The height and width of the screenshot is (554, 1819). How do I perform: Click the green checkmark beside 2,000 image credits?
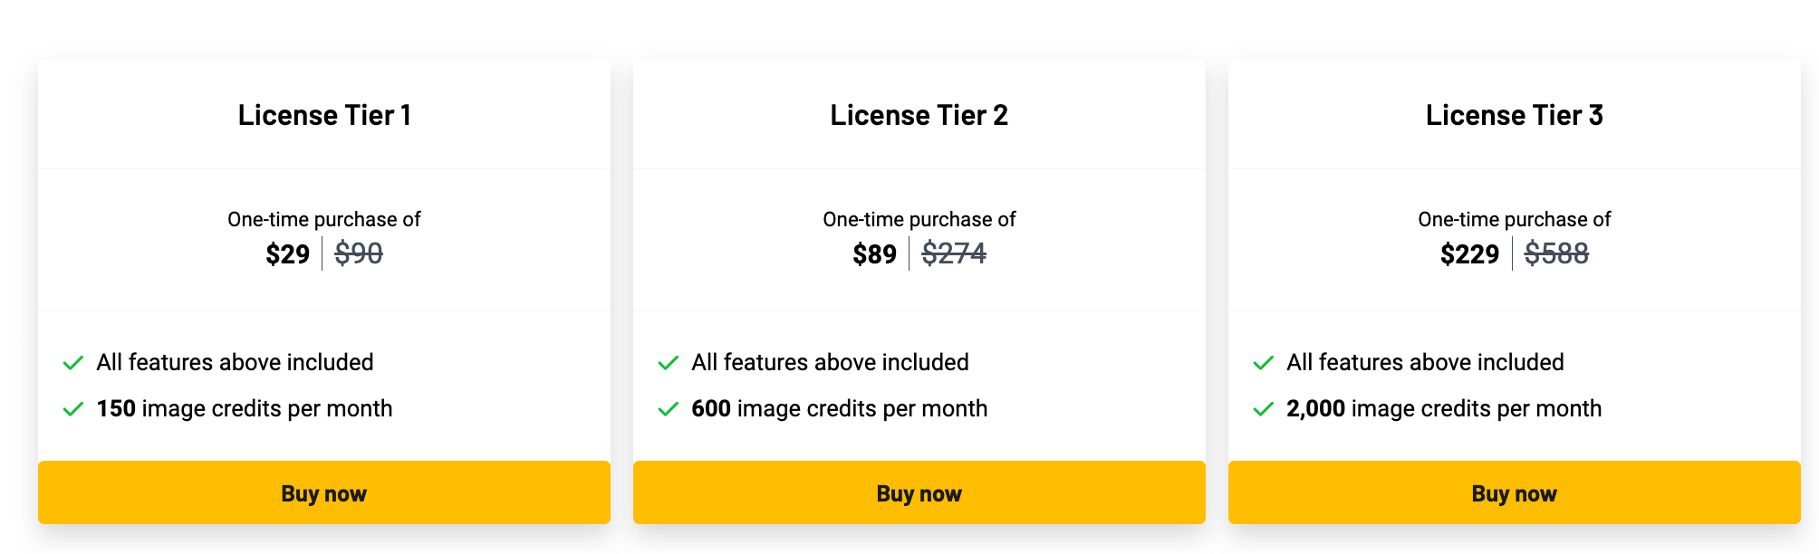click(1264, 409)
